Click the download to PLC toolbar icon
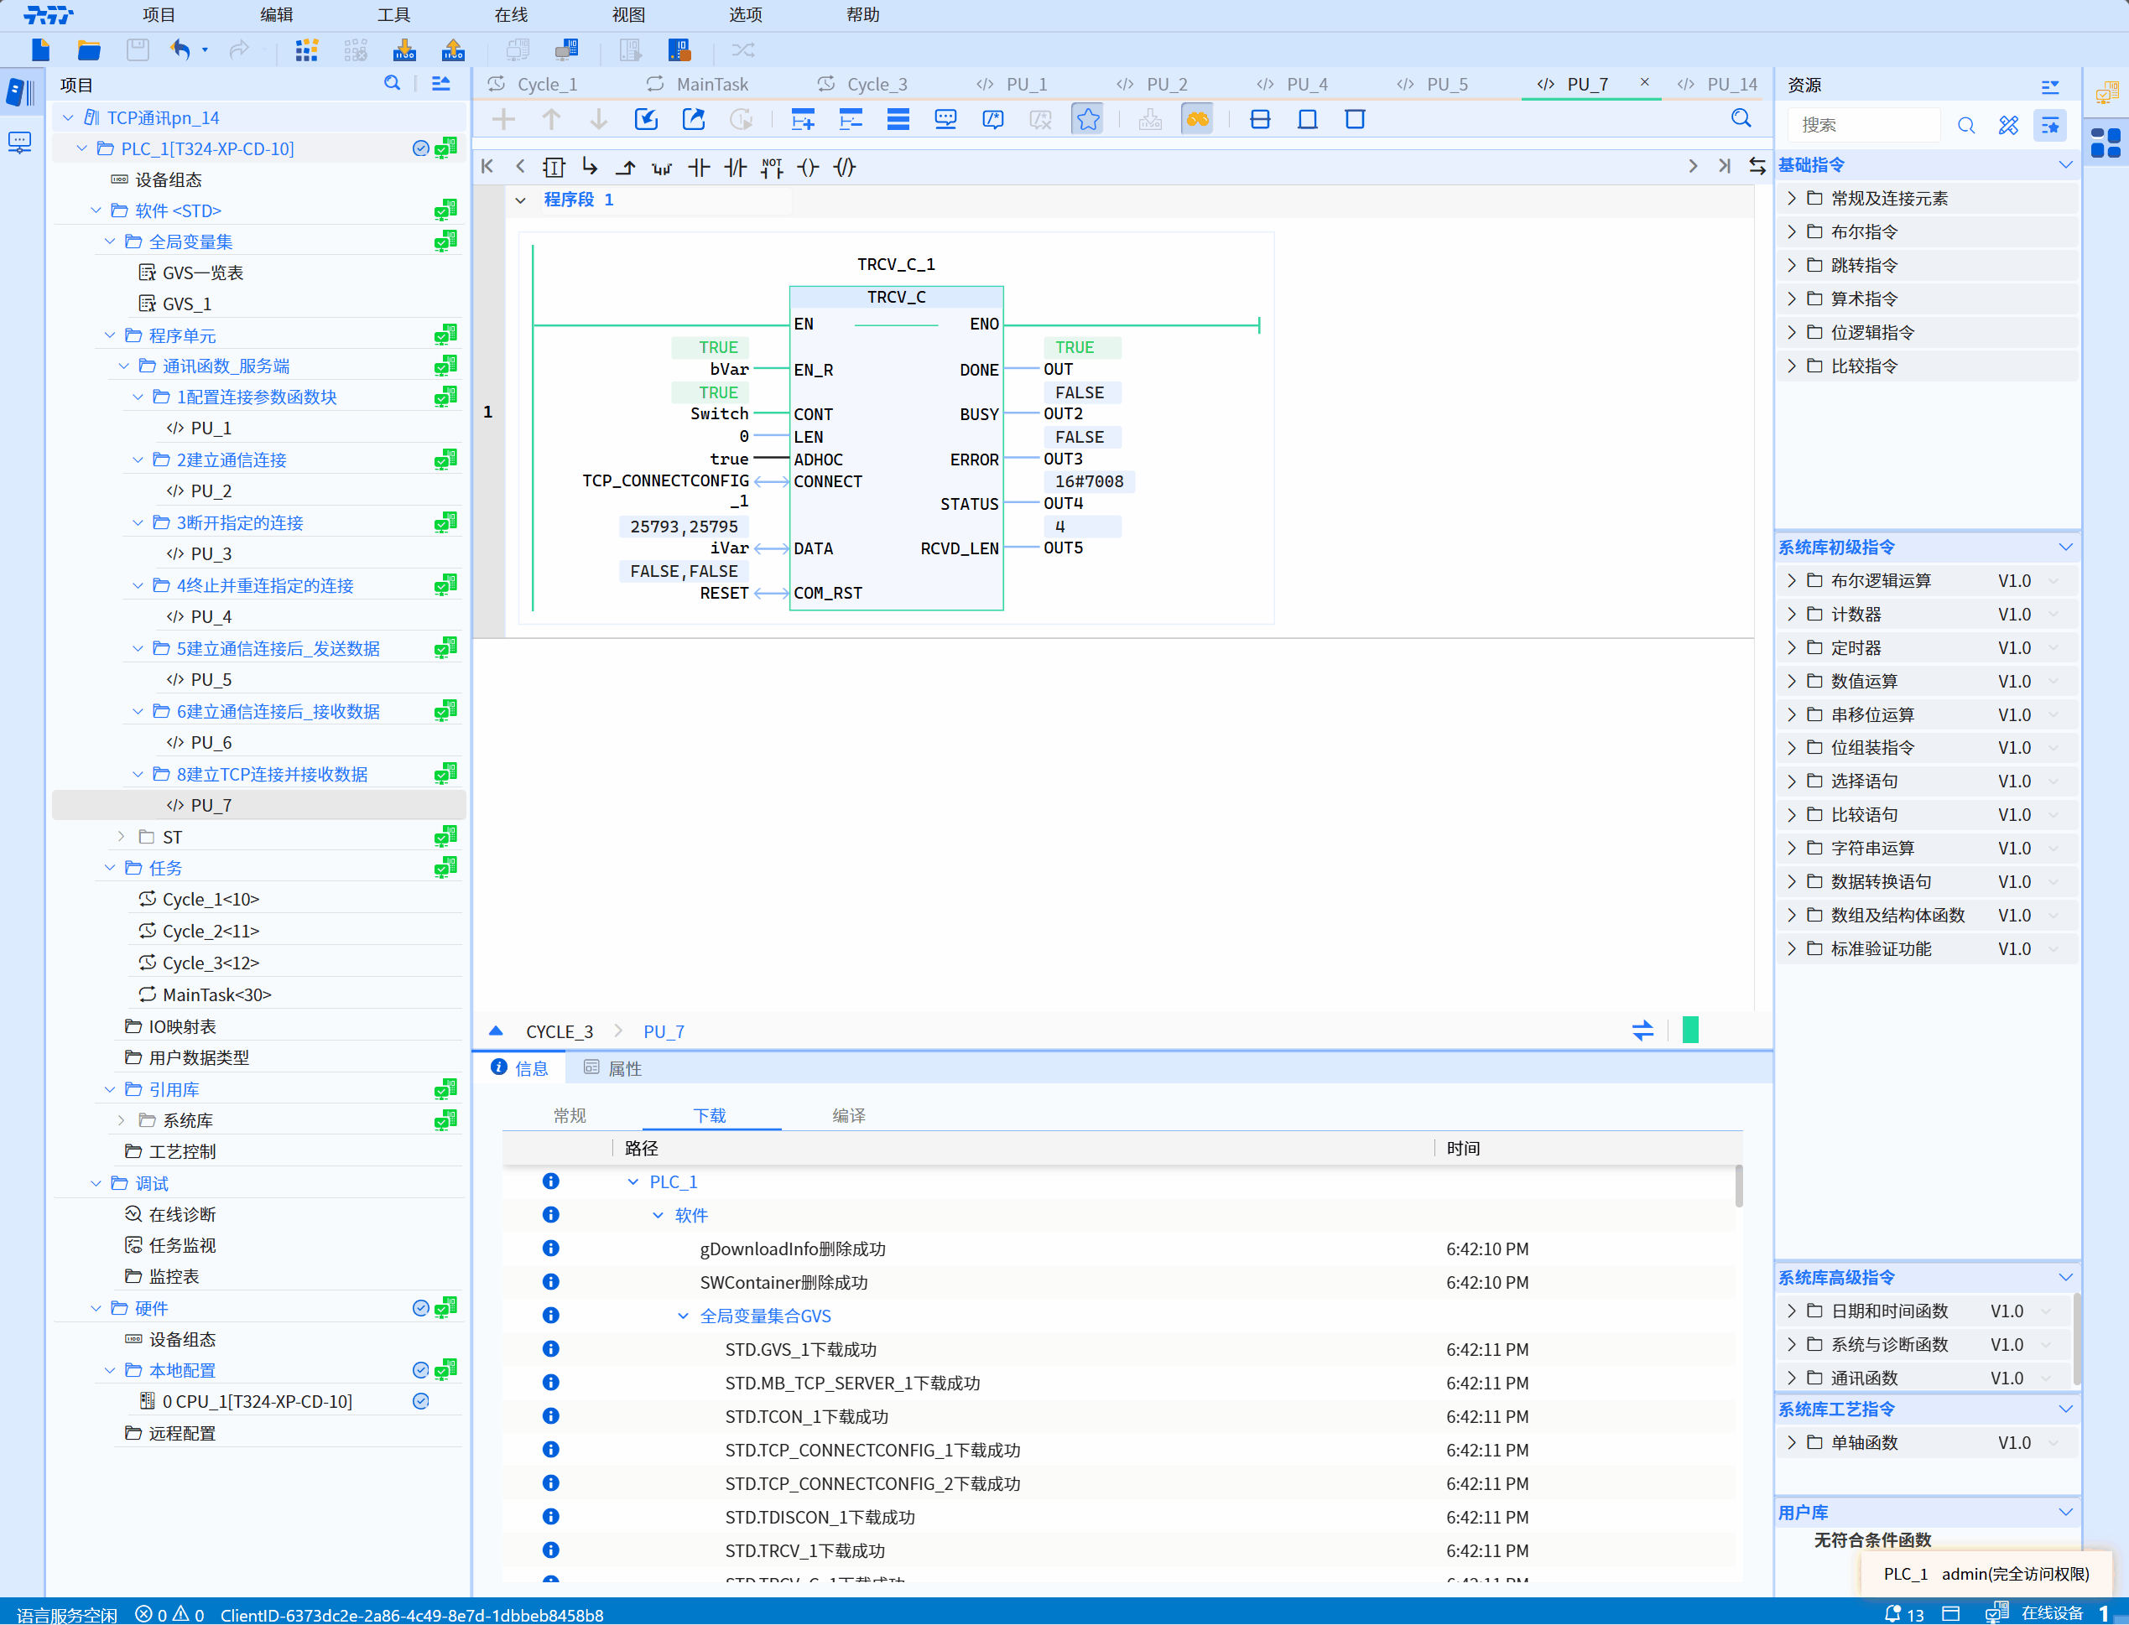The width and height of the screenshot is (2129, 1625). coord(404,50)
